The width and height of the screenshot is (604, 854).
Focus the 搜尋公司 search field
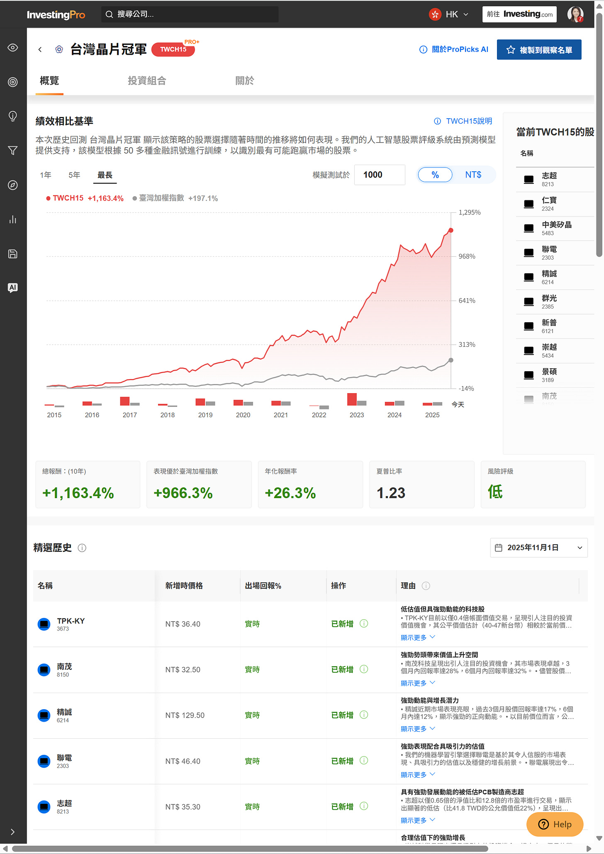[190, 15]
